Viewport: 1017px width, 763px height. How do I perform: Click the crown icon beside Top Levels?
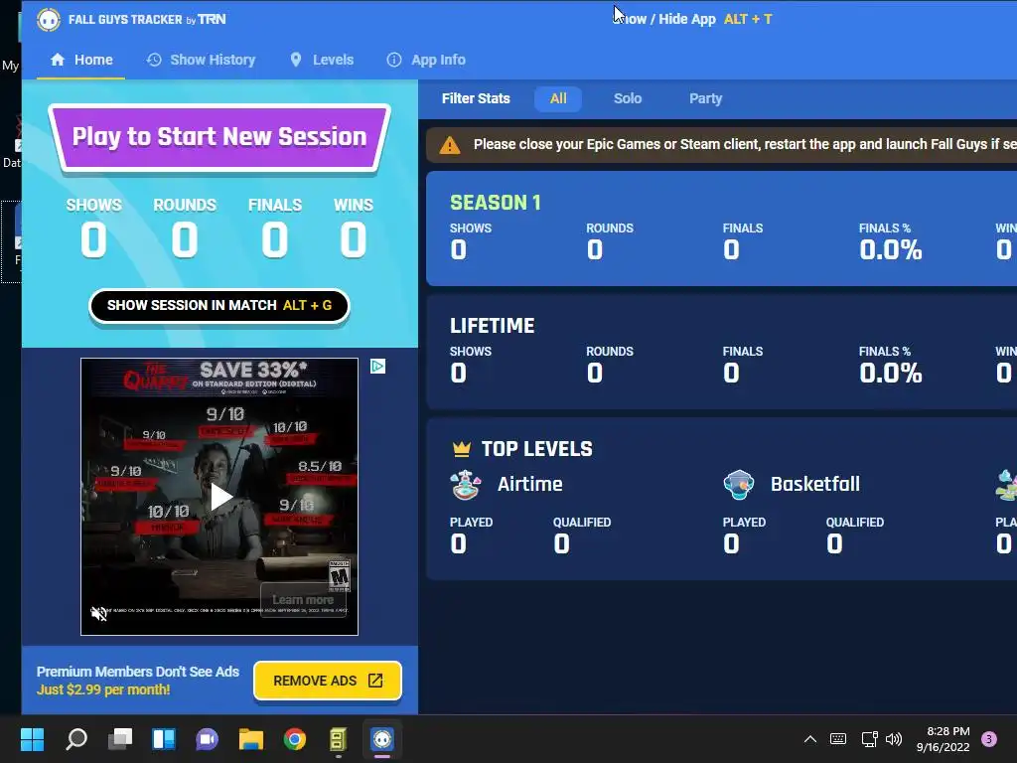tap(461, 448)
